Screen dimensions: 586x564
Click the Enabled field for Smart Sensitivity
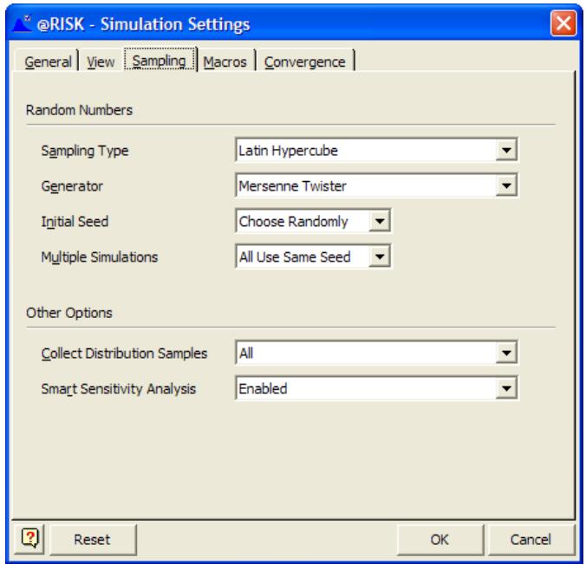point(366,389)
